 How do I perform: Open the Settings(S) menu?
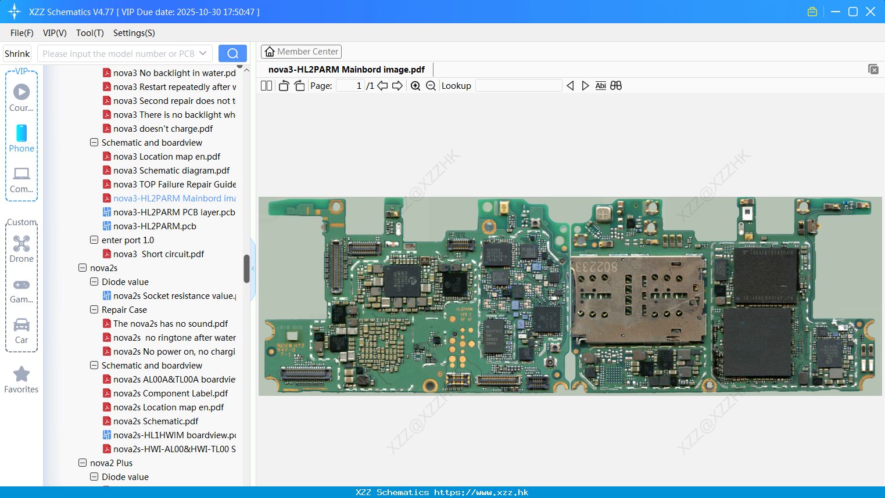click(x=134, y=33)
